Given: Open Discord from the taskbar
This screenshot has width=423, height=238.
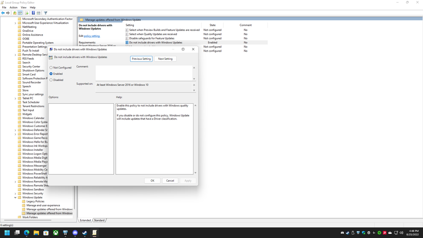Looking at the screenshot, I should point(75,232).
